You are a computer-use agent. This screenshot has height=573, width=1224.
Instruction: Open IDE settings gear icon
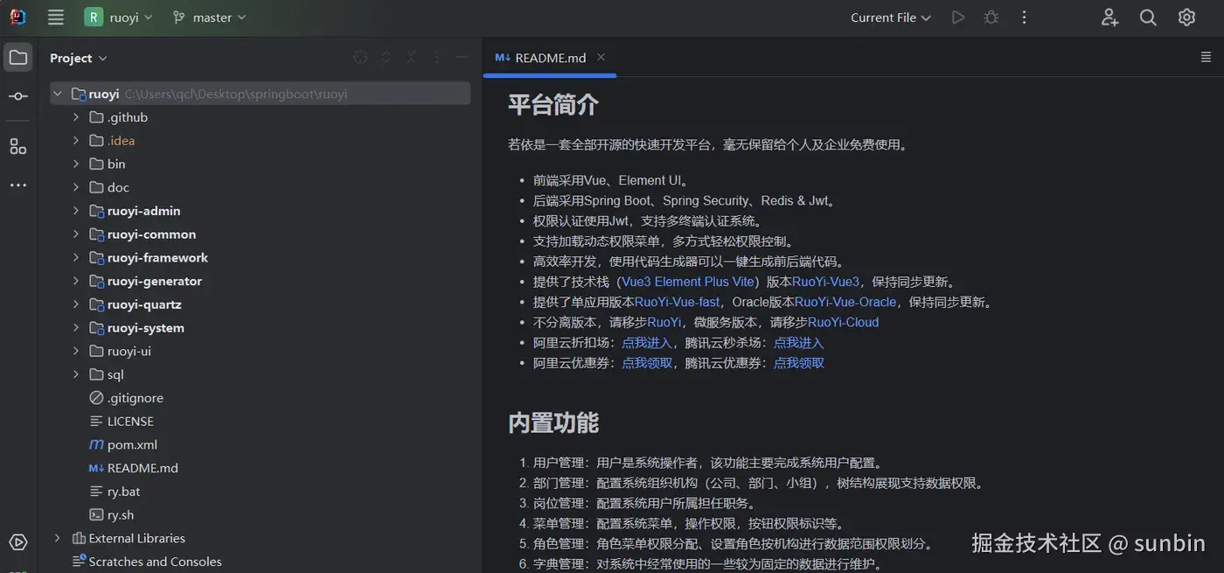coord(1186,17)
